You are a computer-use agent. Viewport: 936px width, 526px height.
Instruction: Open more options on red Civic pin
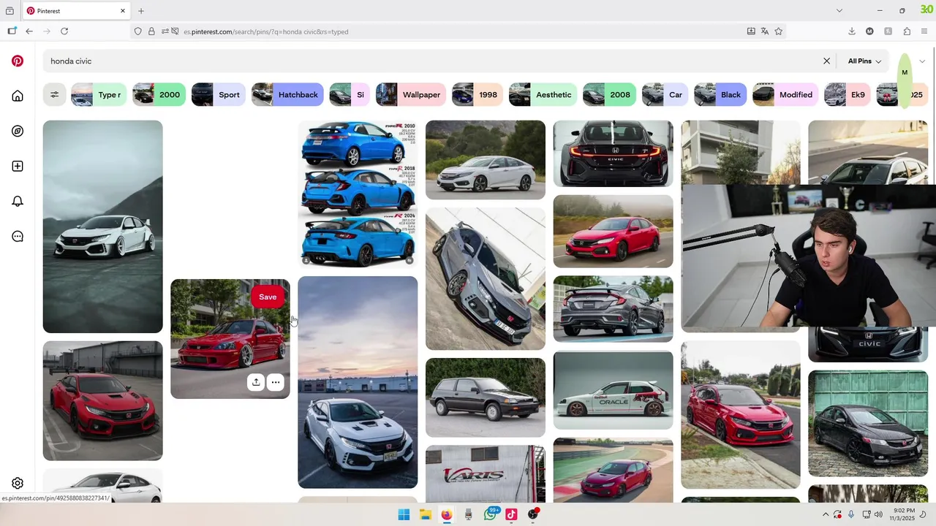(275, 382)
